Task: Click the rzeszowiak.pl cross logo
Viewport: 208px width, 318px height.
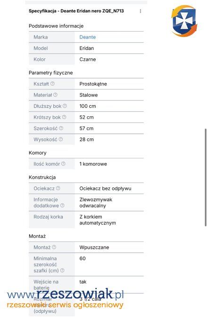Action: click(x=184, y=21)
